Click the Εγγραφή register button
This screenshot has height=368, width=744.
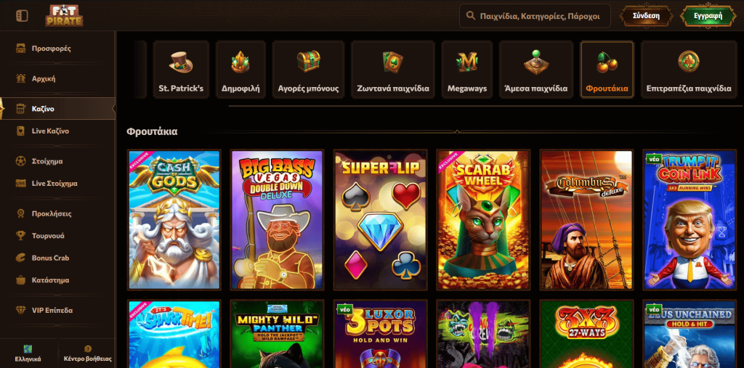coord(708,16)
